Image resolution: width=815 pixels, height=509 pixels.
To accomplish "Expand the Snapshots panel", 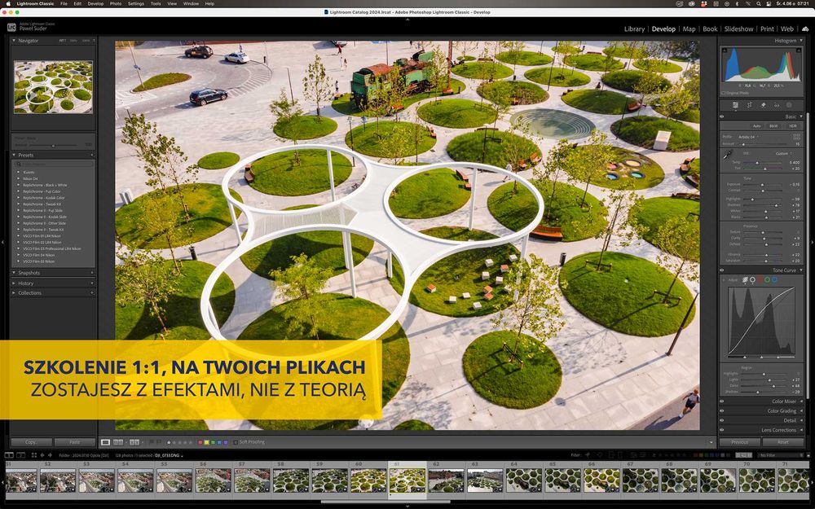I will [14, 273].
